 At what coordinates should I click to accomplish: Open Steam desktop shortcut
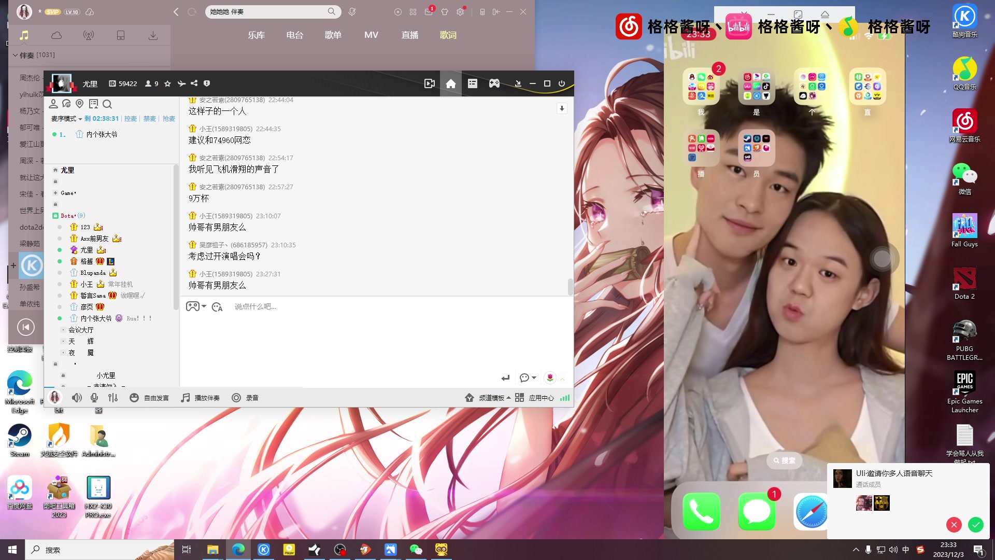(20, 440)
